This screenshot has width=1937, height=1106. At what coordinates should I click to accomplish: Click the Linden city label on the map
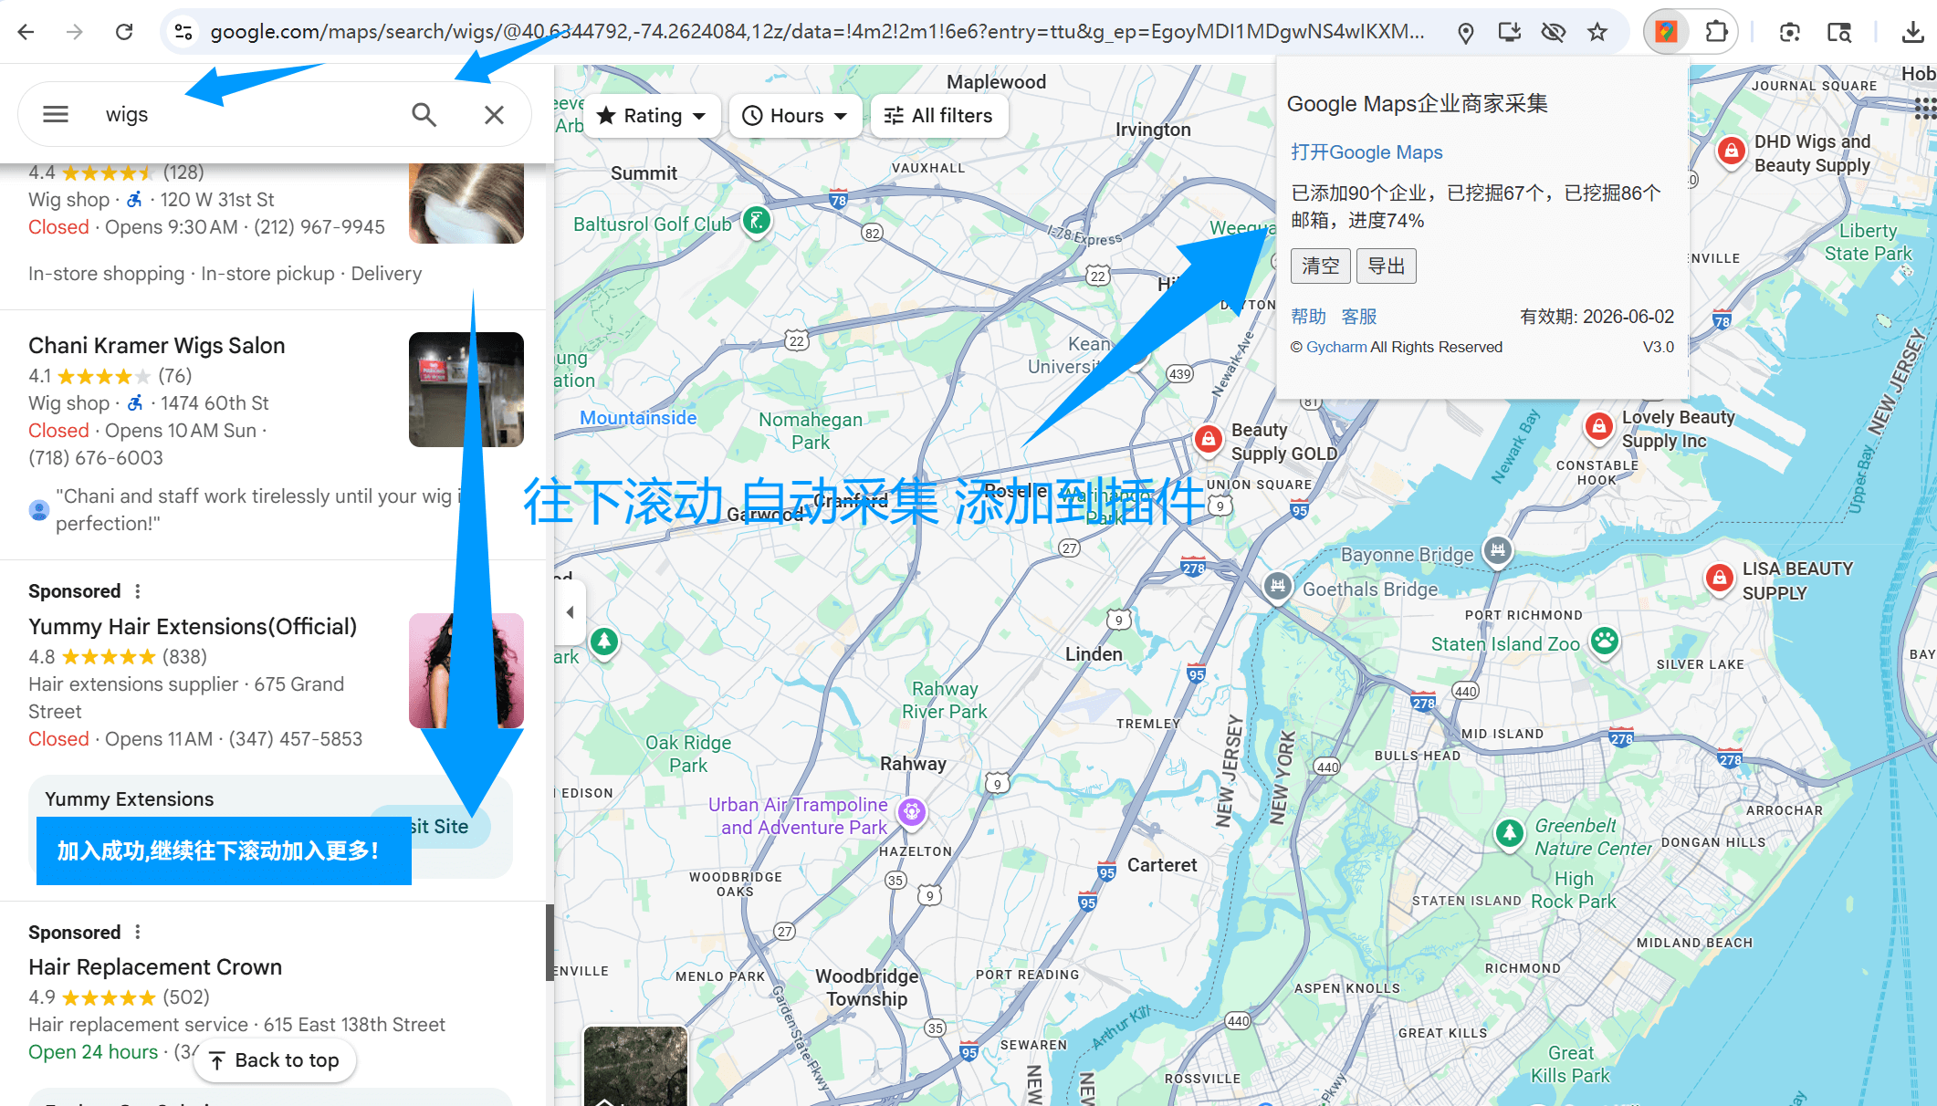(x=1094, y=654)
